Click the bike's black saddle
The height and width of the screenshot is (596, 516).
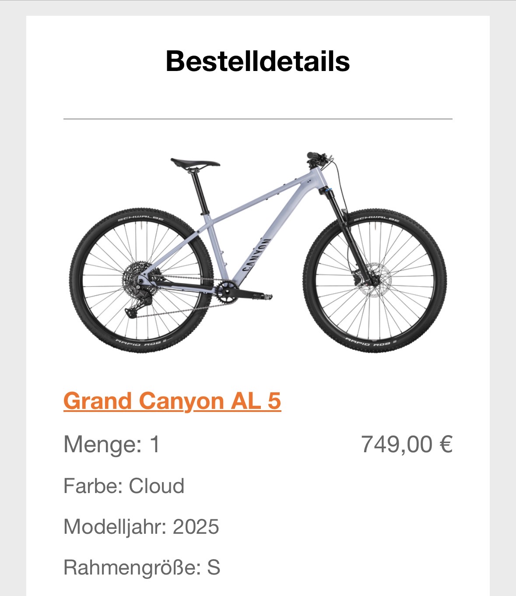[x=195, y=163]
